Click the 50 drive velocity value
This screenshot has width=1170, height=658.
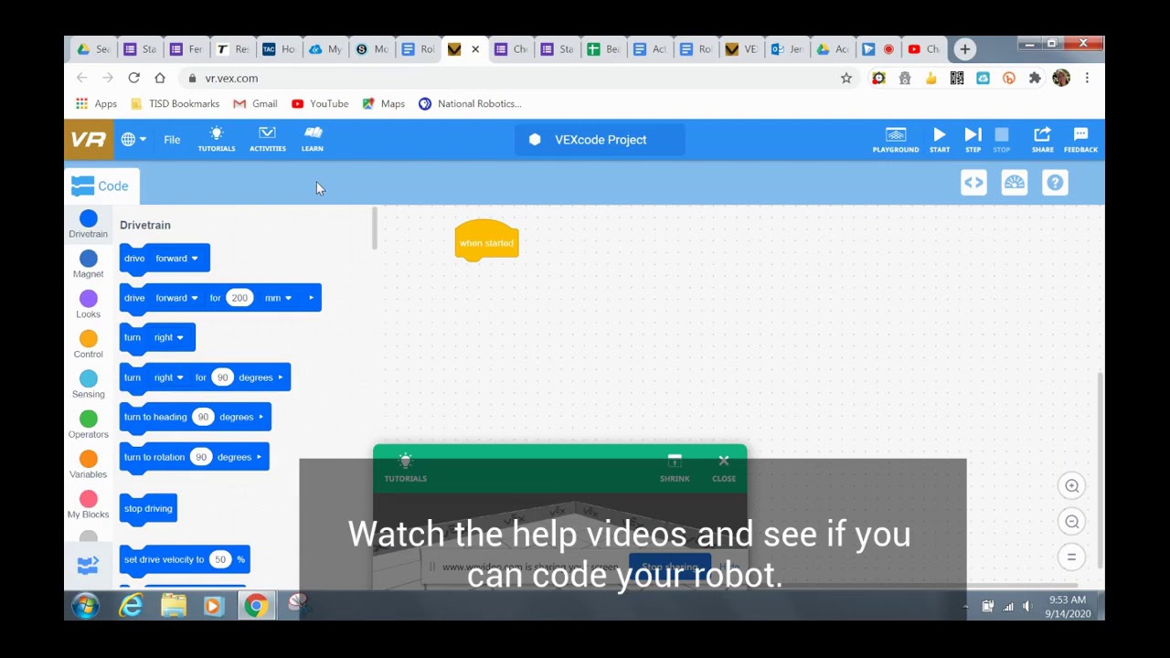[219, 559]
